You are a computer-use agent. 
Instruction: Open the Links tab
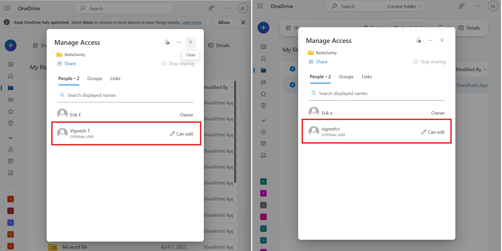(115, 78)
